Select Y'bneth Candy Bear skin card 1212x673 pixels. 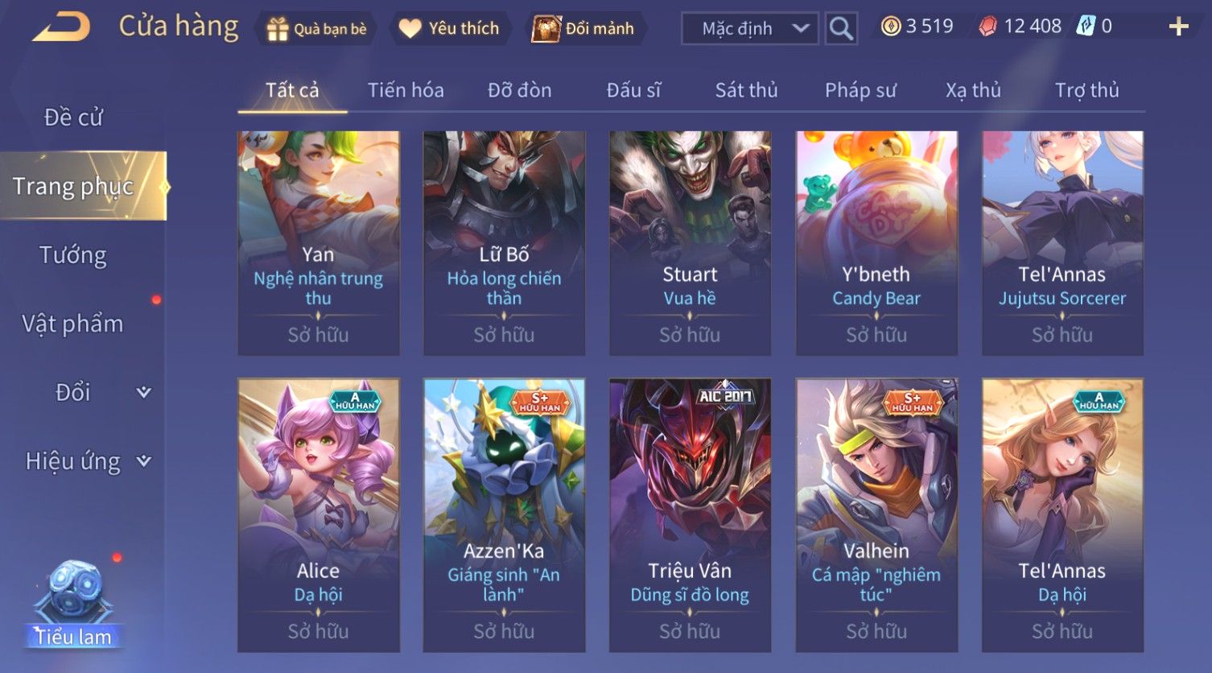coord(876,243)
